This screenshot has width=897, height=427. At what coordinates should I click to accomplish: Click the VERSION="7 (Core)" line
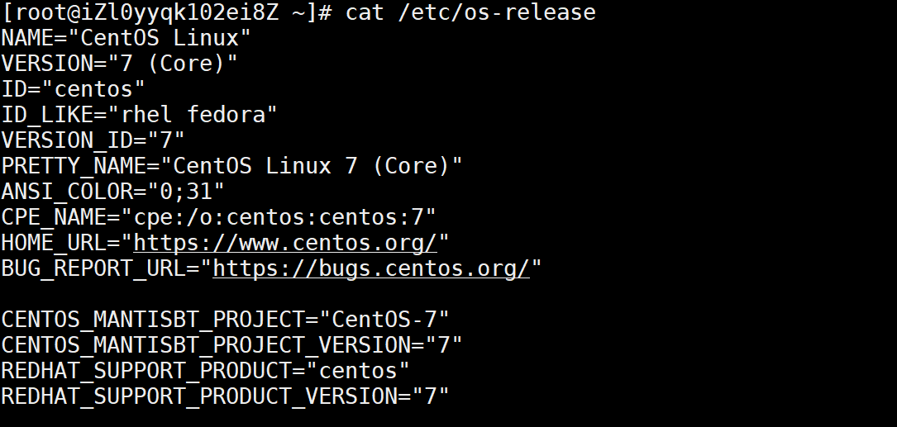[x=120, y=64]
